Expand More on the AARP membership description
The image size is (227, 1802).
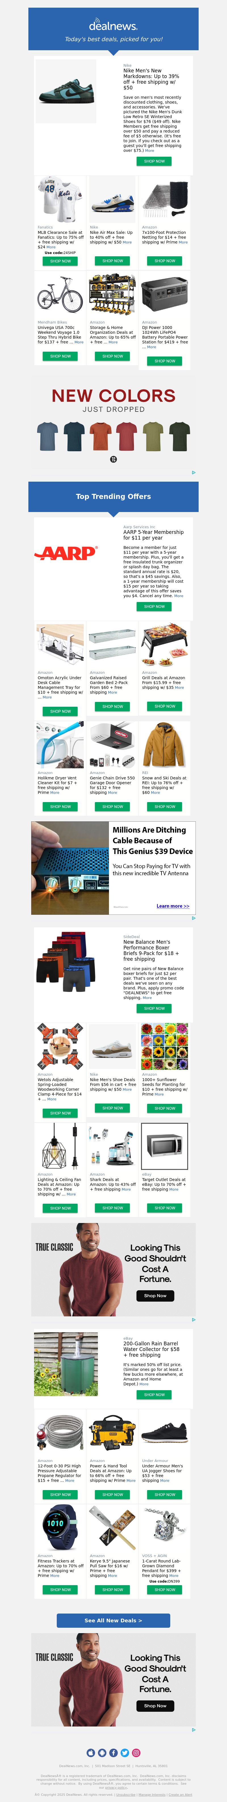179,596
